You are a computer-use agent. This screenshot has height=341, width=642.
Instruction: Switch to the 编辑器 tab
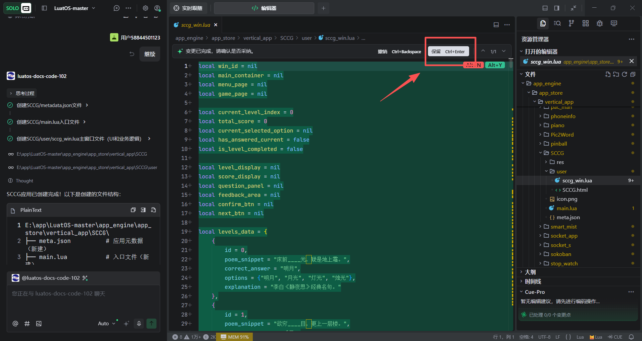[x=264, y=8]
